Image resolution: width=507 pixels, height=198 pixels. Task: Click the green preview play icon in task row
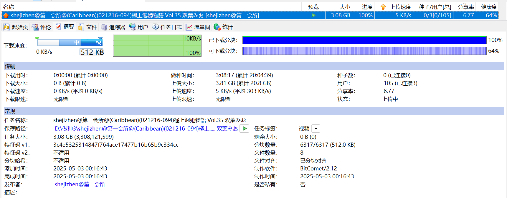point(313,15)
